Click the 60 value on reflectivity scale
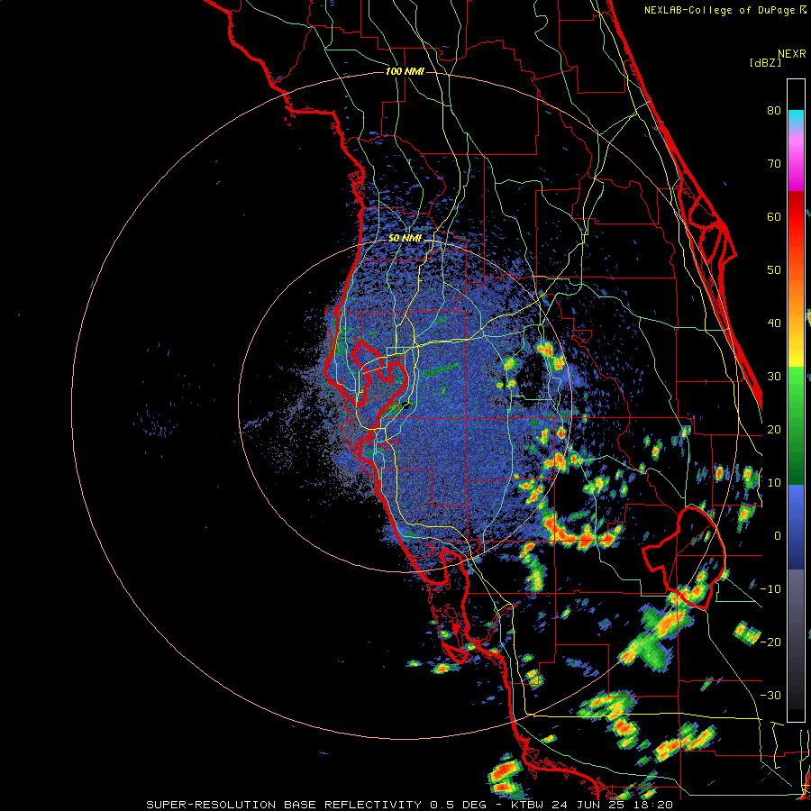Image resolution: width=811 pixels, height=811 pixels. click(774, 216)
